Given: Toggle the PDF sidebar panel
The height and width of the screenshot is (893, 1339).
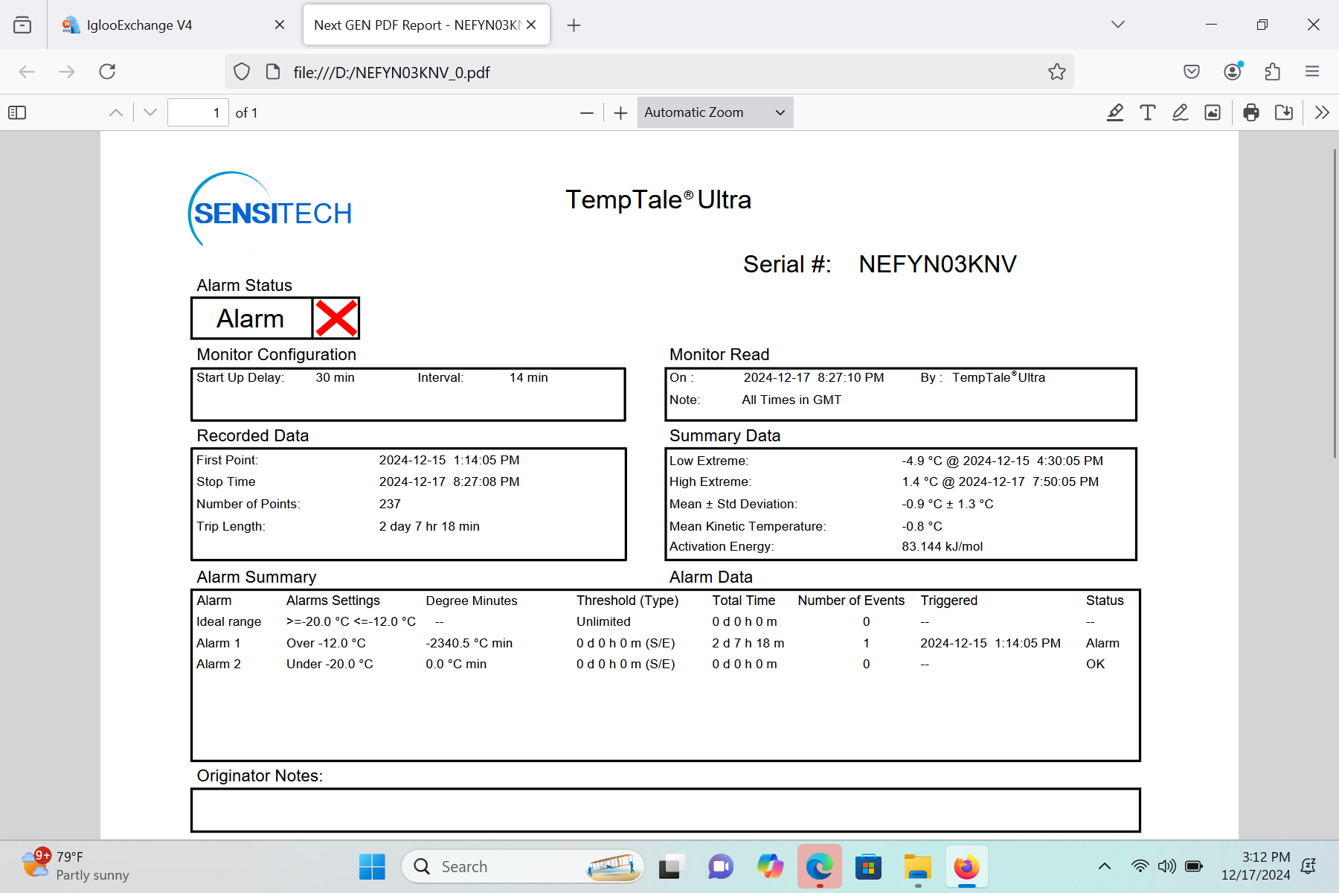Looking at the screenshot, I should (x=17, y=112).
